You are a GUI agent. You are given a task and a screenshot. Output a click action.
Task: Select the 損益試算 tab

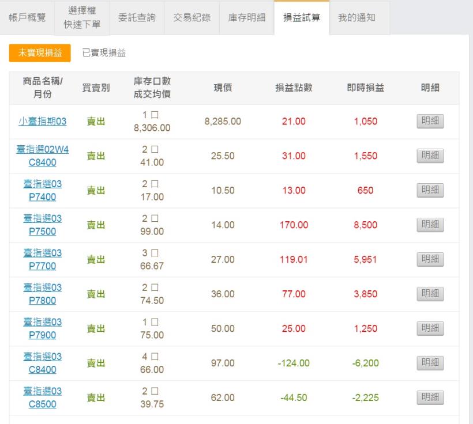[302, 18]
